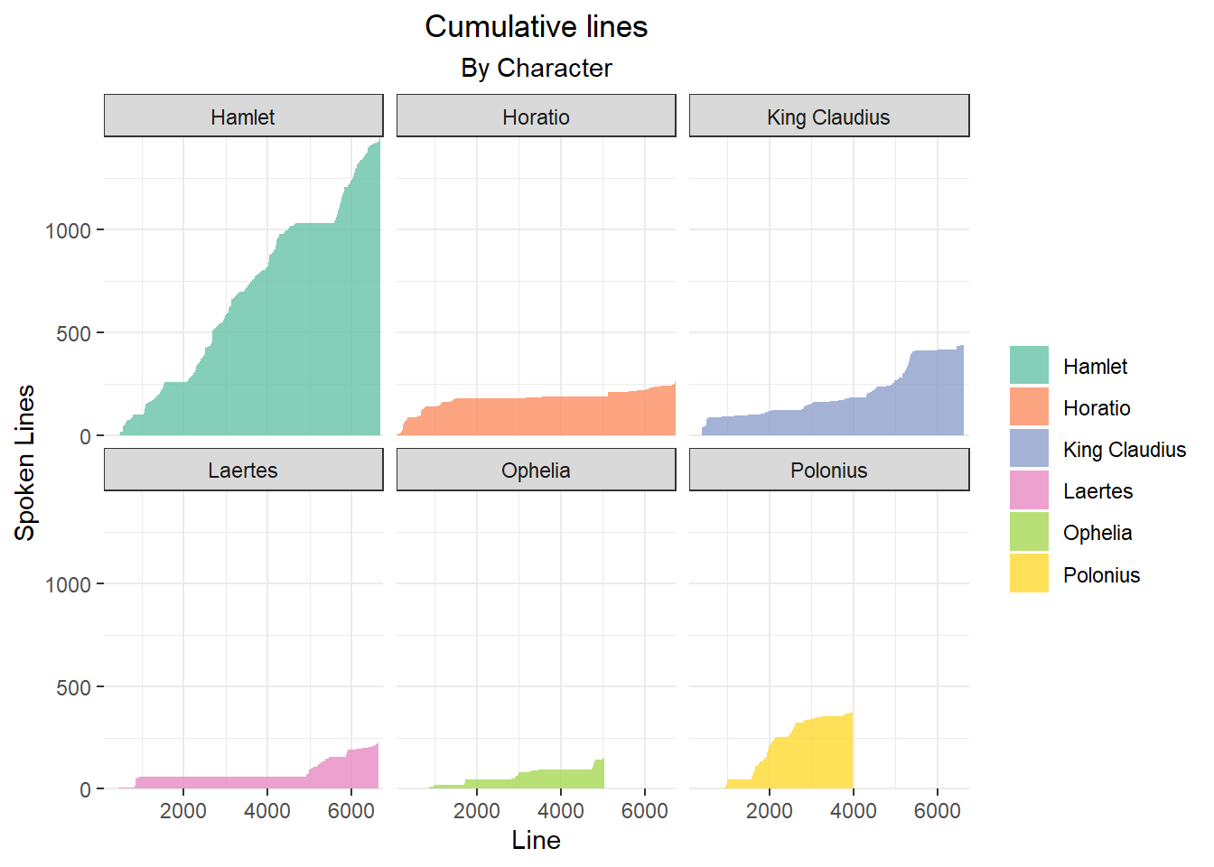Click the "By Character" subtitle

(x=536, y=69)
